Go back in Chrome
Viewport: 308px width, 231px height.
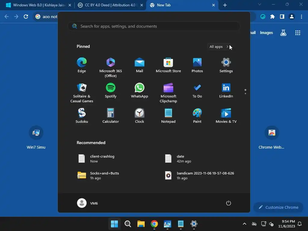pos(7,17)
